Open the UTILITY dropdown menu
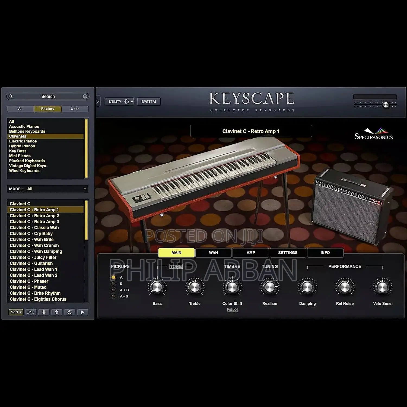This screenshot has width=407, height=407. pos(119,101)
